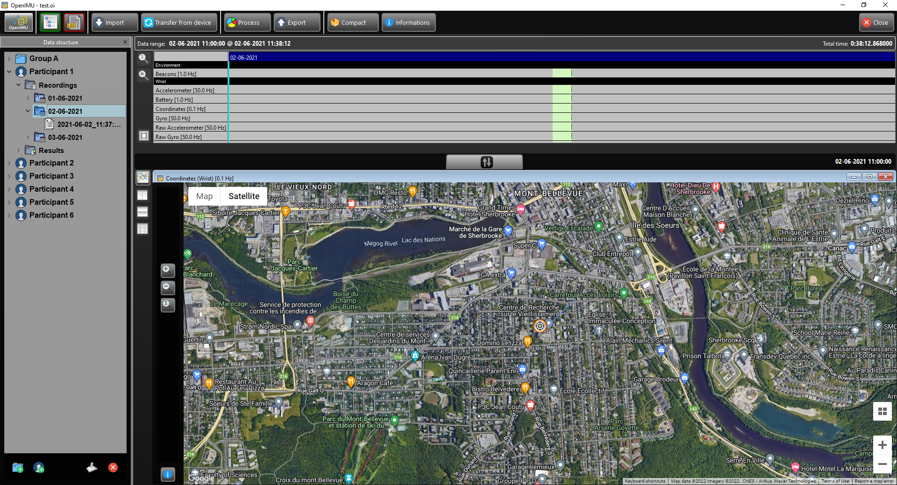The height and width of the screenshot is (485, 897).
Task: Click the map view zoom-out button
Action: [168, 287]
